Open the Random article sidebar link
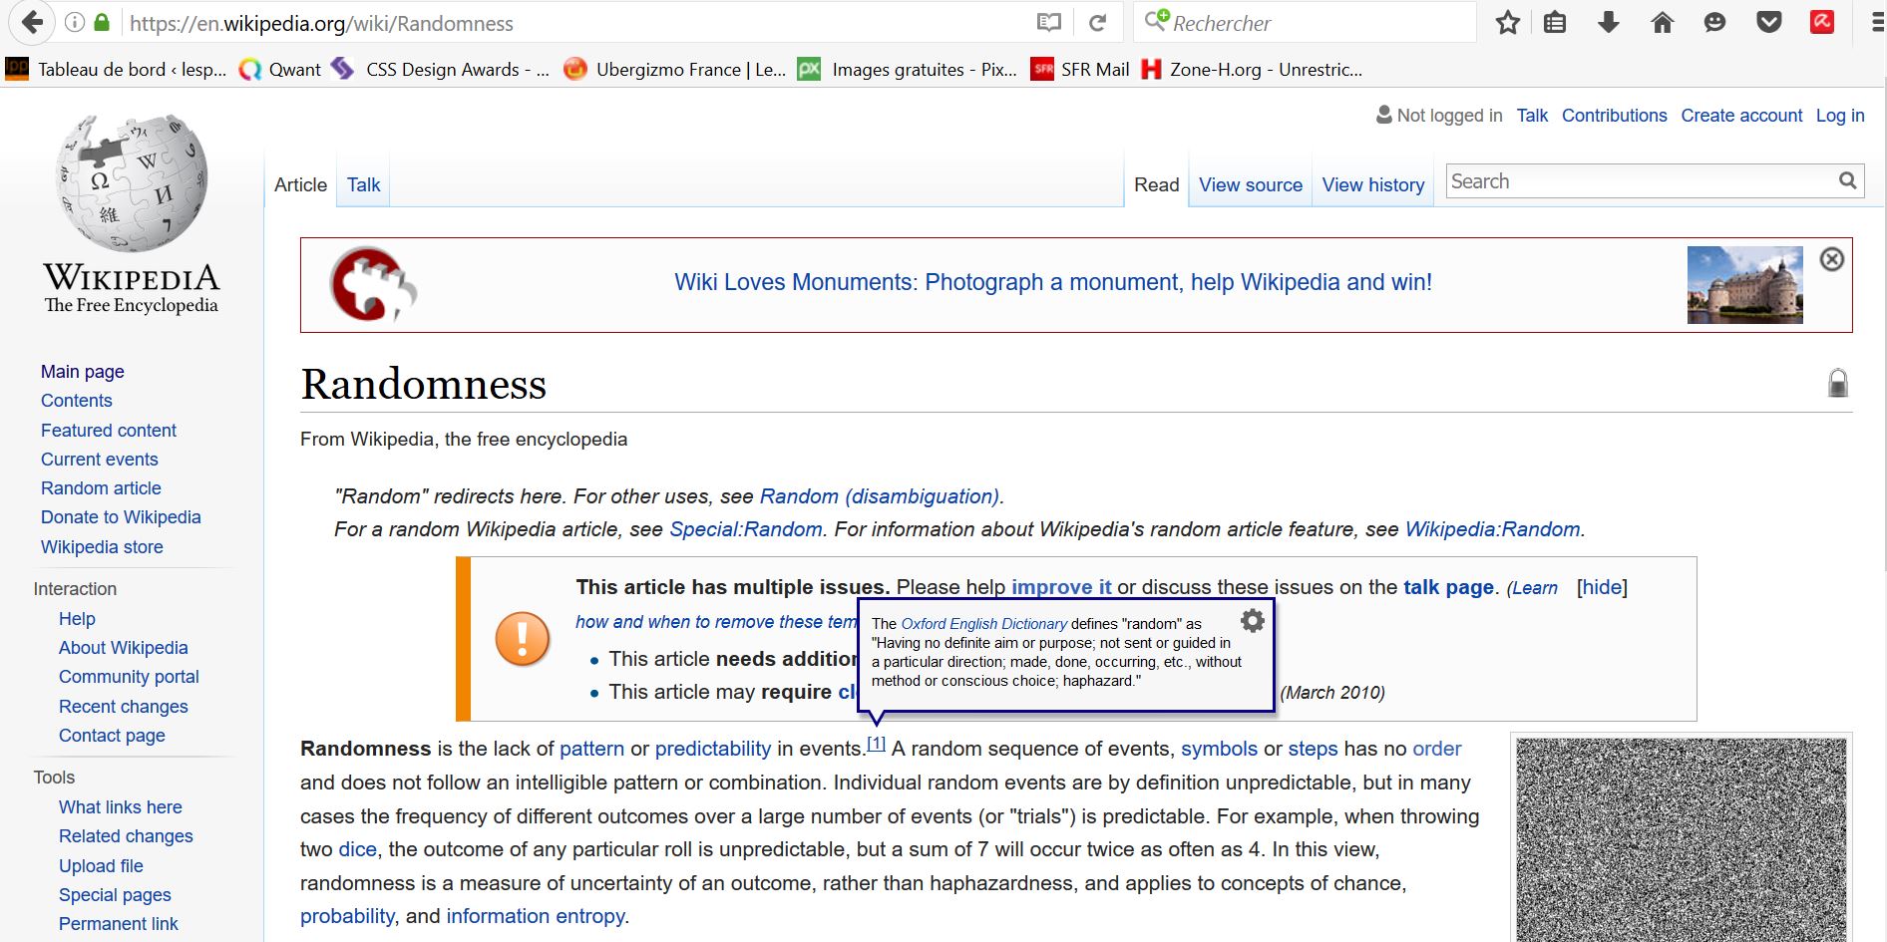 point(101,488)
